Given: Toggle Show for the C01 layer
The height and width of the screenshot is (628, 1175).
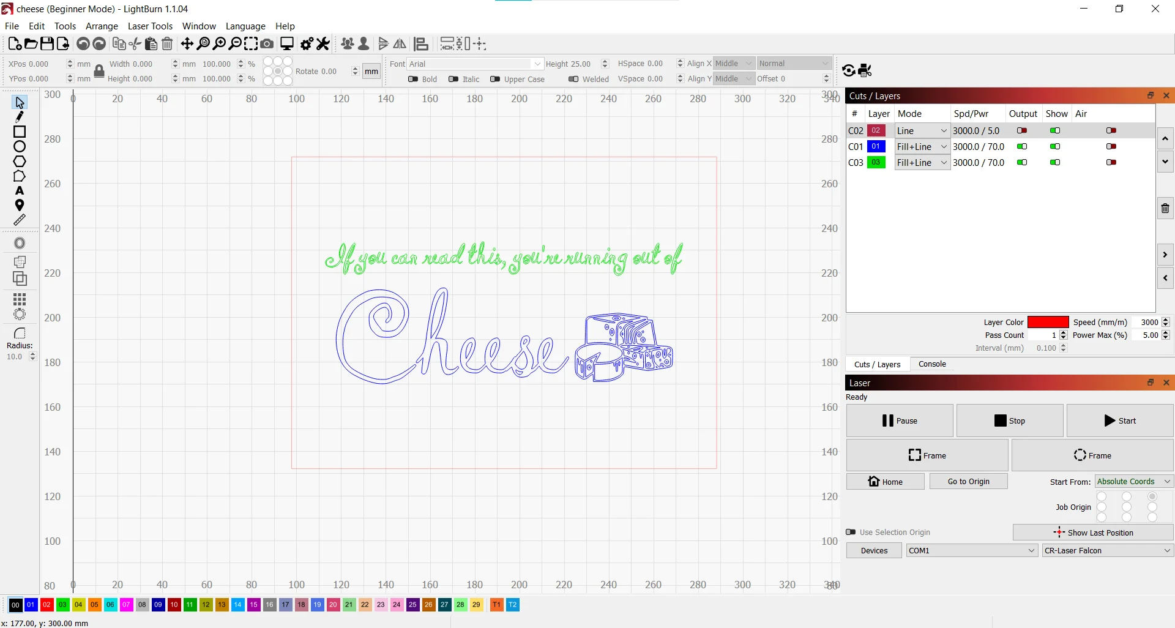Looking at the screenshot, I should pyautogui.click(x=1054, y=147).
